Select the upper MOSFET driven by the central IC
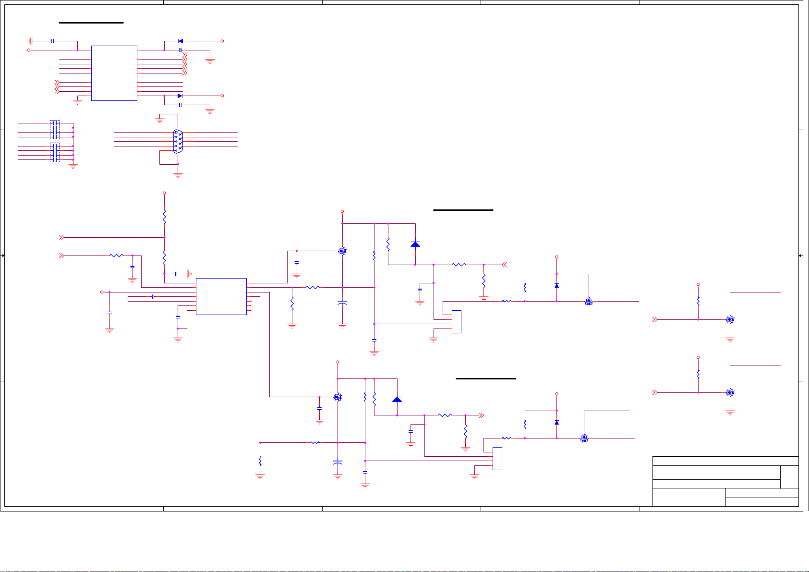 coord(342,251)
